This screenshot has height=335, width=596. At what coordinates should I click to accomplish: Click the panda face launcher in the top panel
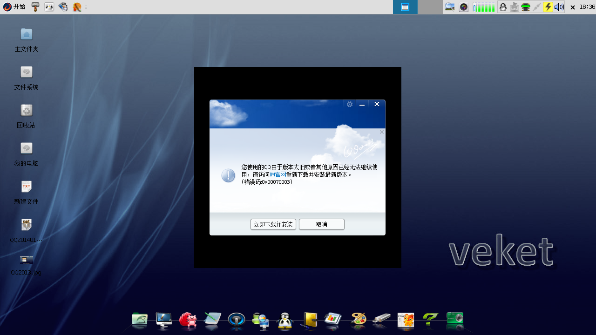pos(49,7)
